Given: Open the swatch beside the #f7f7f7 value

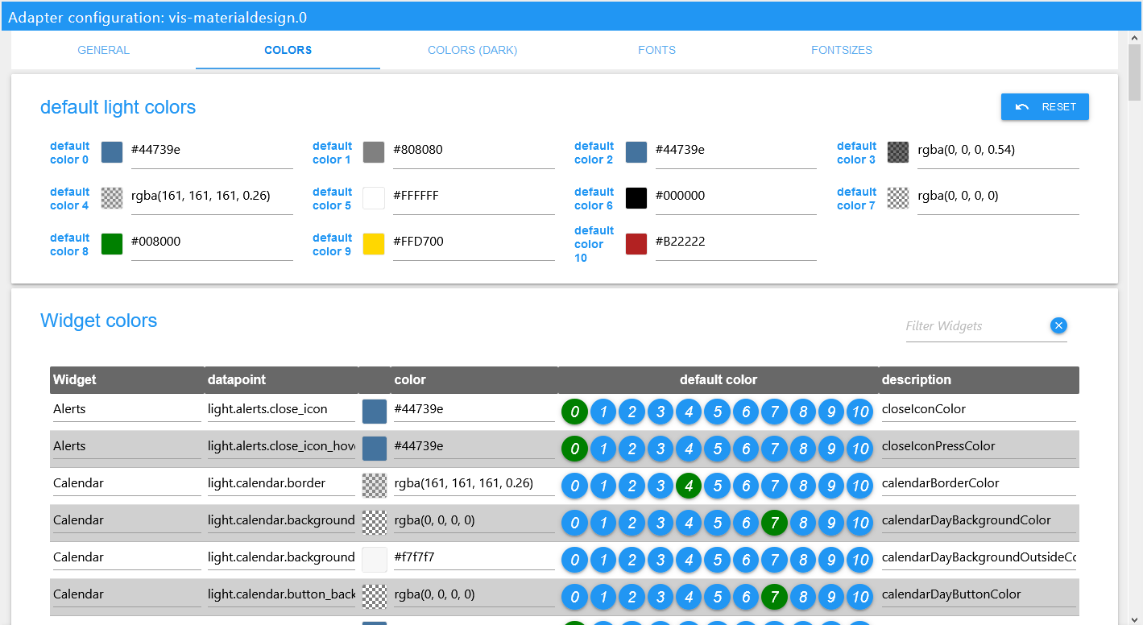Looking at the screenshot, I should (375, 560).
